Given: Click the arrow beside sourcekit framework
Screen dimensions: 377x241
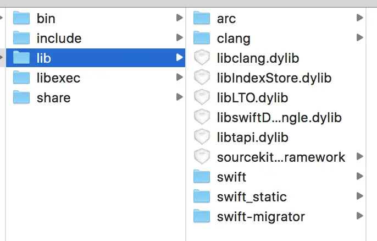Looking at the screenshot, I should (x=359, y=157).
